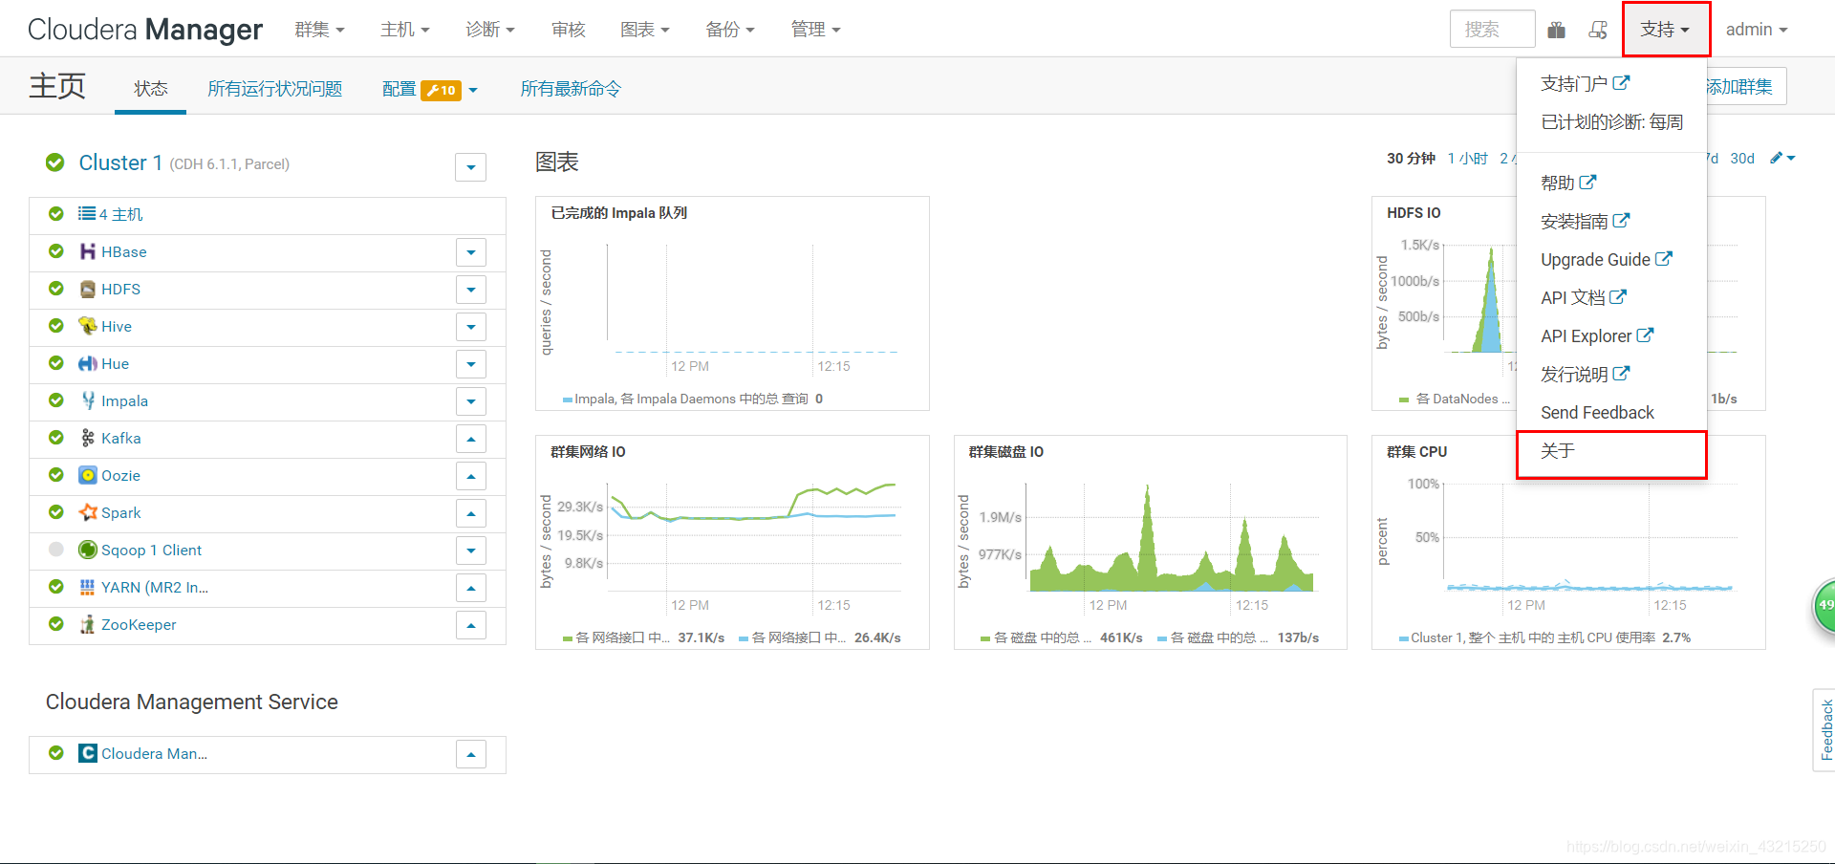The height and width of the screenshot is (864, 1835).
Task: Open Hive row actions dropdown
Action: [470, 327]
